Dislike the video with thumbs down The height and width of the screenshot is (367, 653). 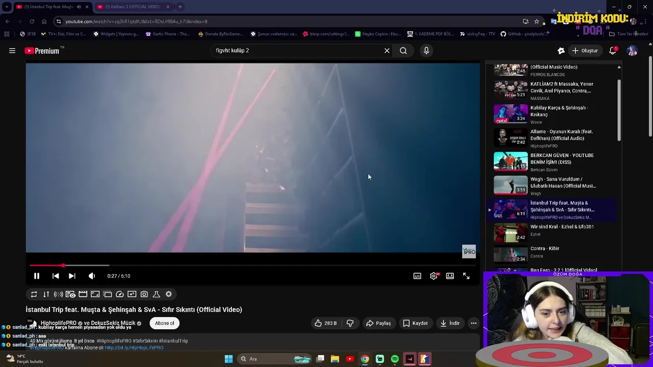tap(350, 323)
